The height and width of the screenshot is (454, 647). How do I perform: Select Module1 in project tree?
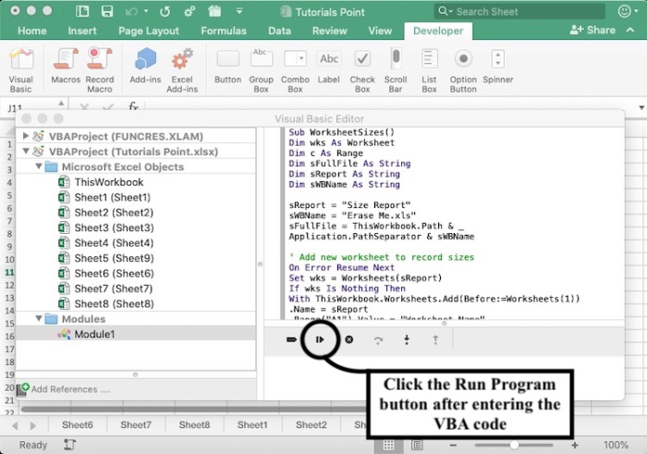coord(94,334)
